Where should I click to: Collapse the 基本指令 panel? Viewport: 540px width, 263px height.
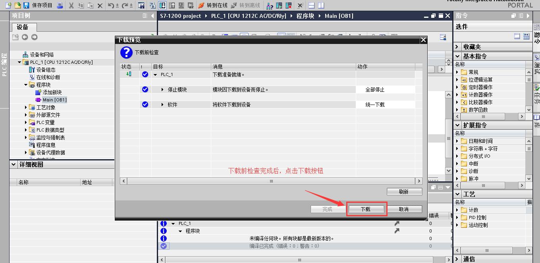pyautogui.click(x=457, y=56)
